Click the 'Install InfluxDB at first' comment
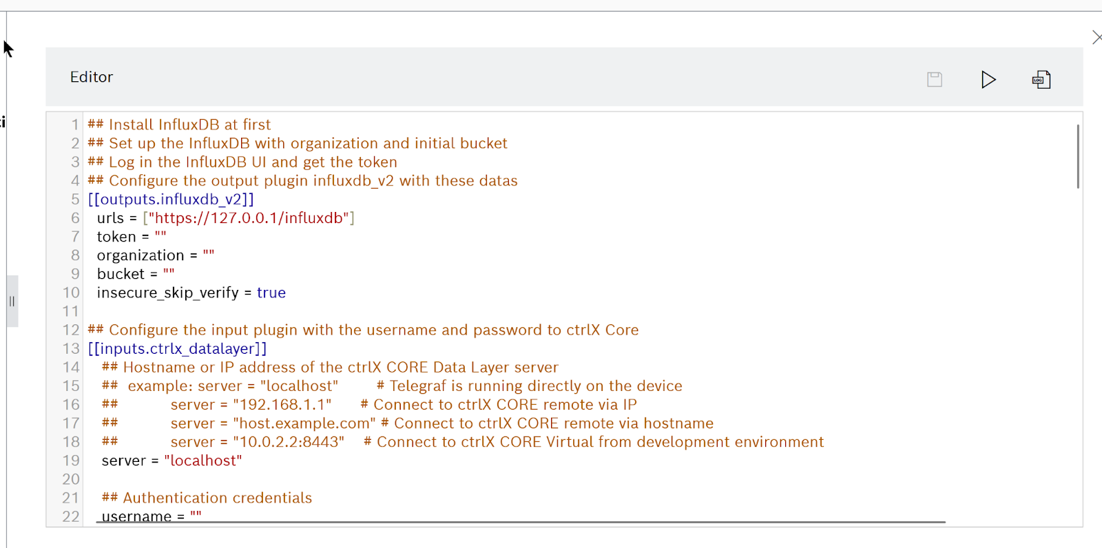Image resolution: width=1102 pixels, height=548 pixels. pos(190,125)
